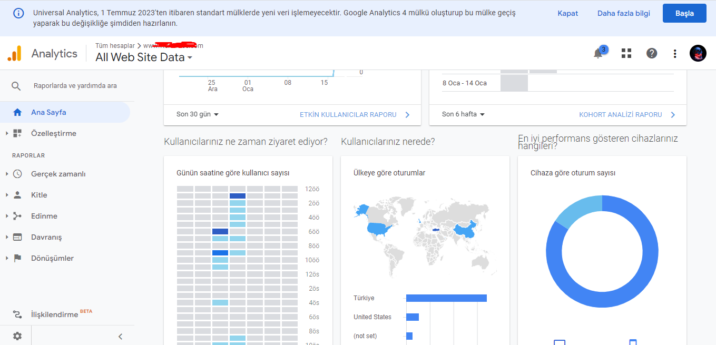Click the donut chart in device sessions card
Image resolution: width=716 pixels, height=345 pixels.
click(602, 251)
